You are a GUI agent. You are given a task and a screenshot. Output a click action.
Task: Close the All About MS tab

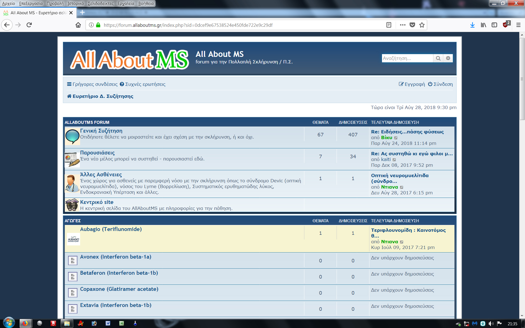tap(71, 13)
